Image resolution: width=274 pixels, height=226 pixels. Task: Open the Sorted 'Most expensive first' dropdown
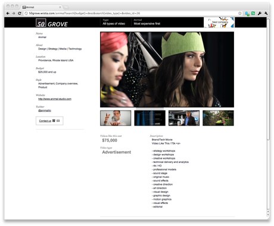point(147,22)
